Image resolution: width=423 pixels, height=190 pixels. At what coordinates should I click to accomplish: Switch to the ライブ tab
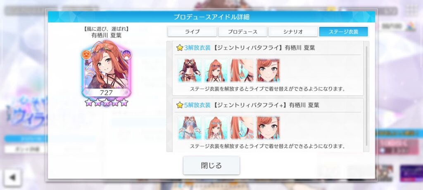coord(192,31)
